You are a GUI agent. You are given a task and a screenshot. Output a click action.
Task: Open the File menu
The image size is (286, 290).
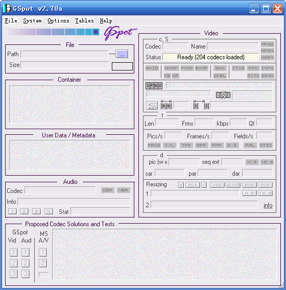pos(11,20)
